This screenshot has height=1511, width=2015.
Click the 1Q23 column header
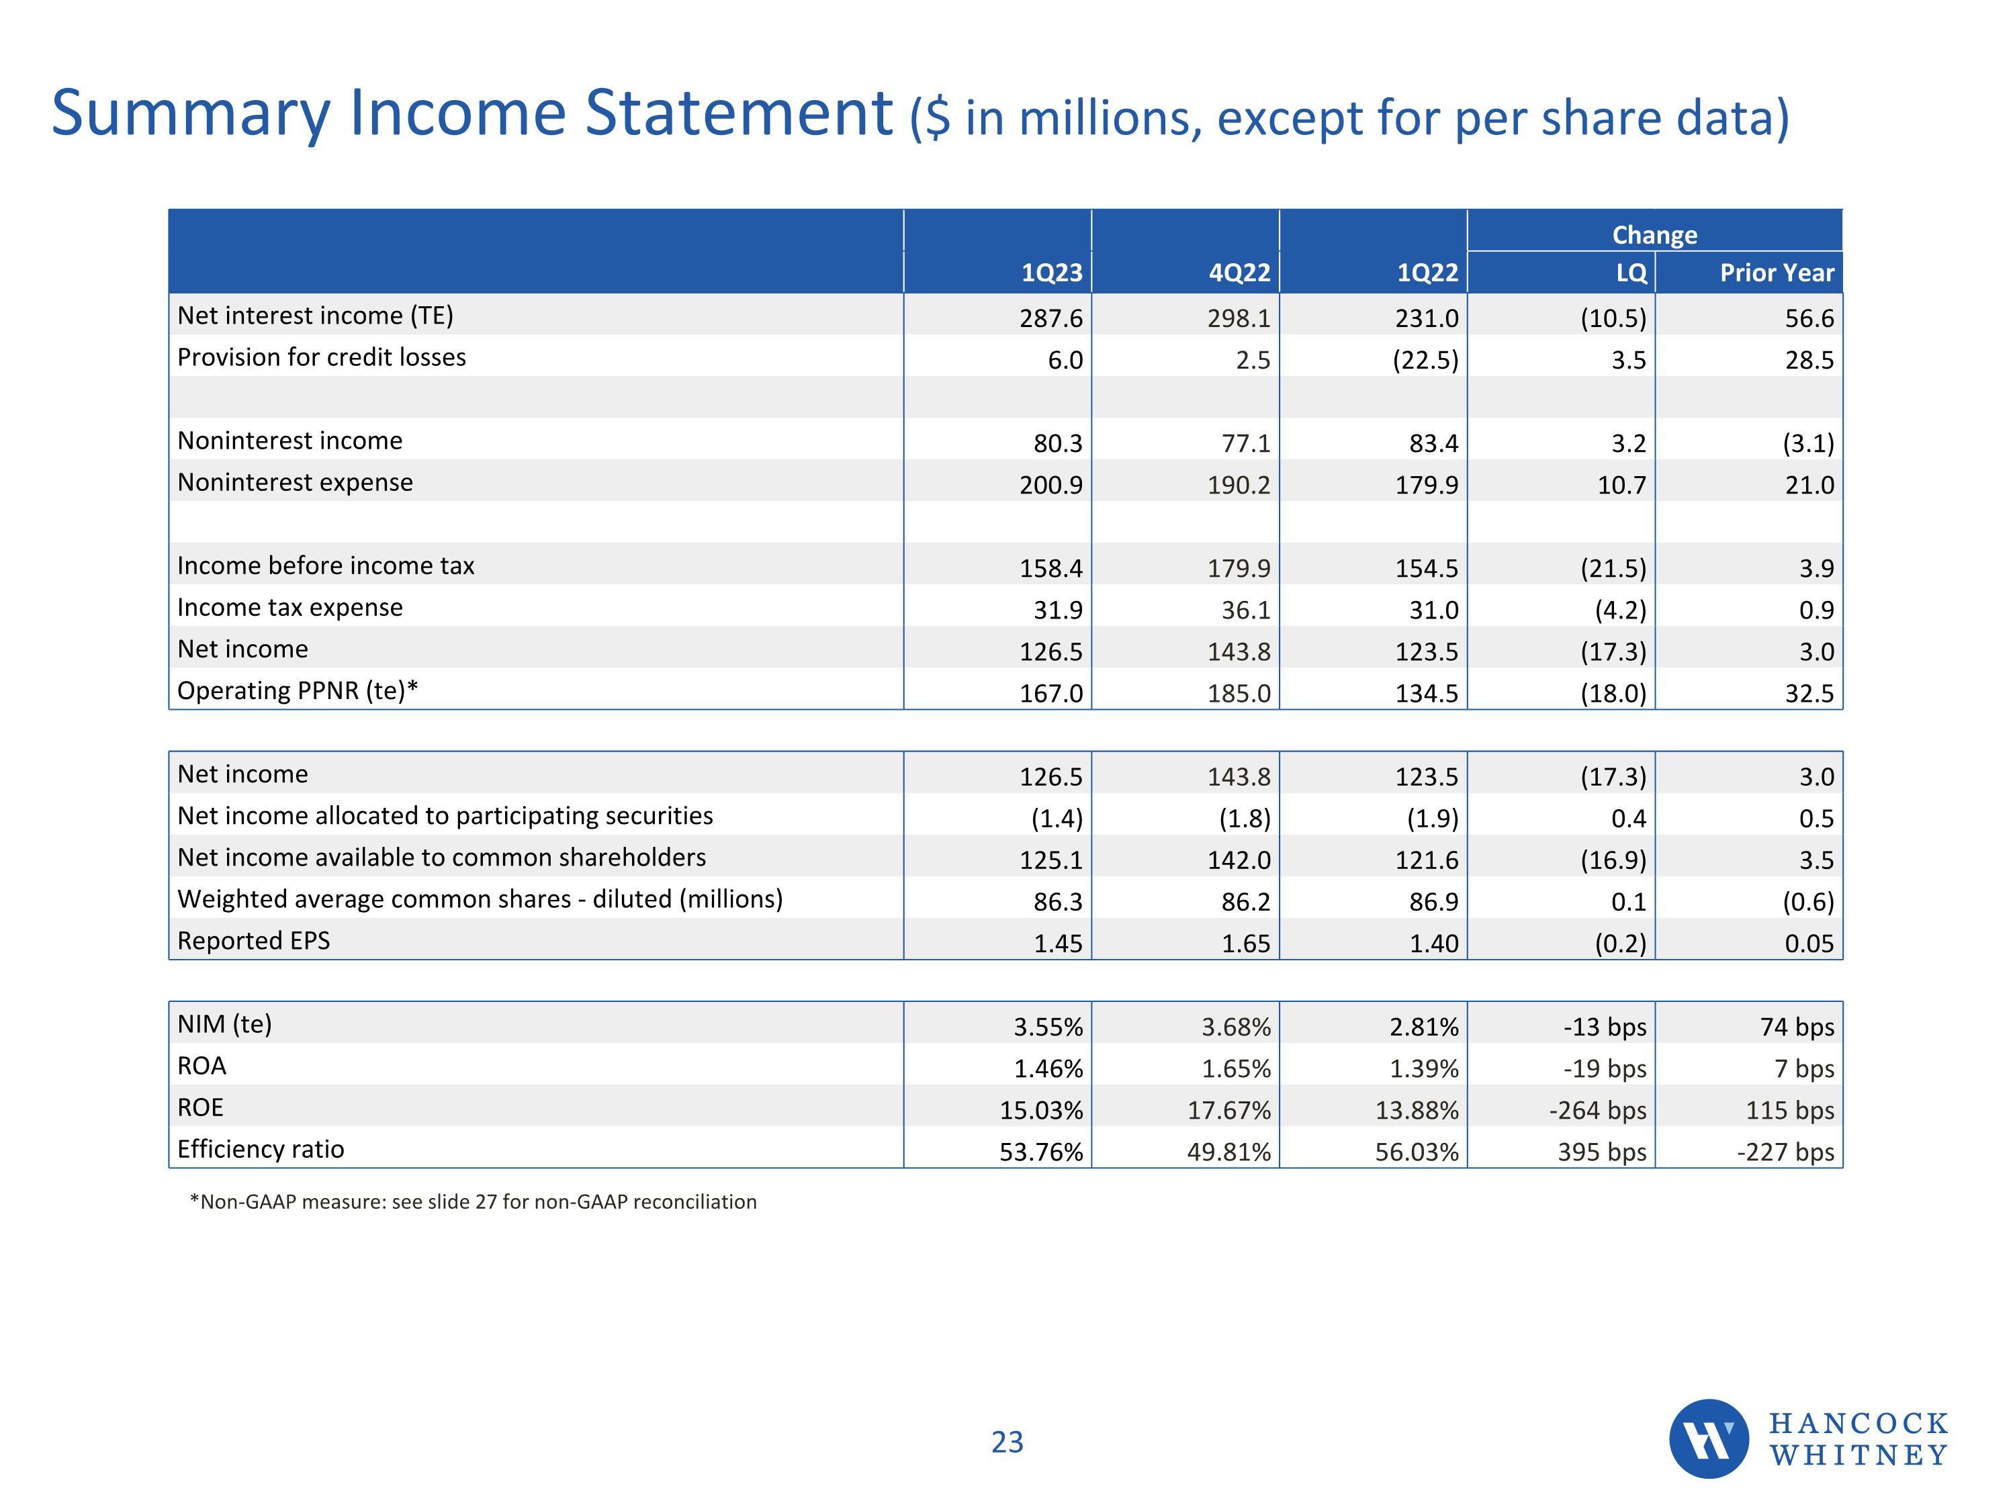tap(1051, 273)
